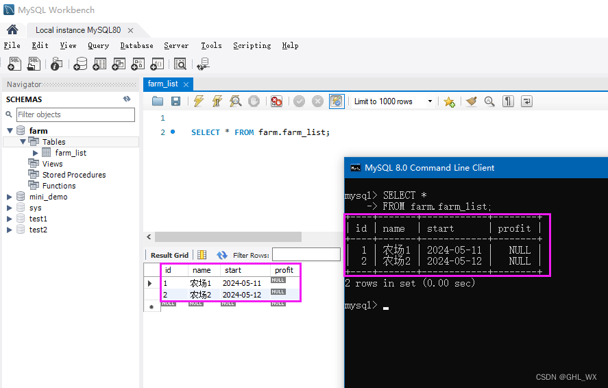The image size is (608, 388).
Task: Open the Tools menu
Action: click(x=211, y=45)
